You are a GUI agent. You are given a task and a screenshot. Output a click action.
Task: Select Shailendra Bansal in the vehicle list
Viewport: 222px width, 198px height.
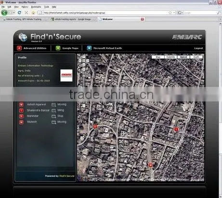(38, 110)
